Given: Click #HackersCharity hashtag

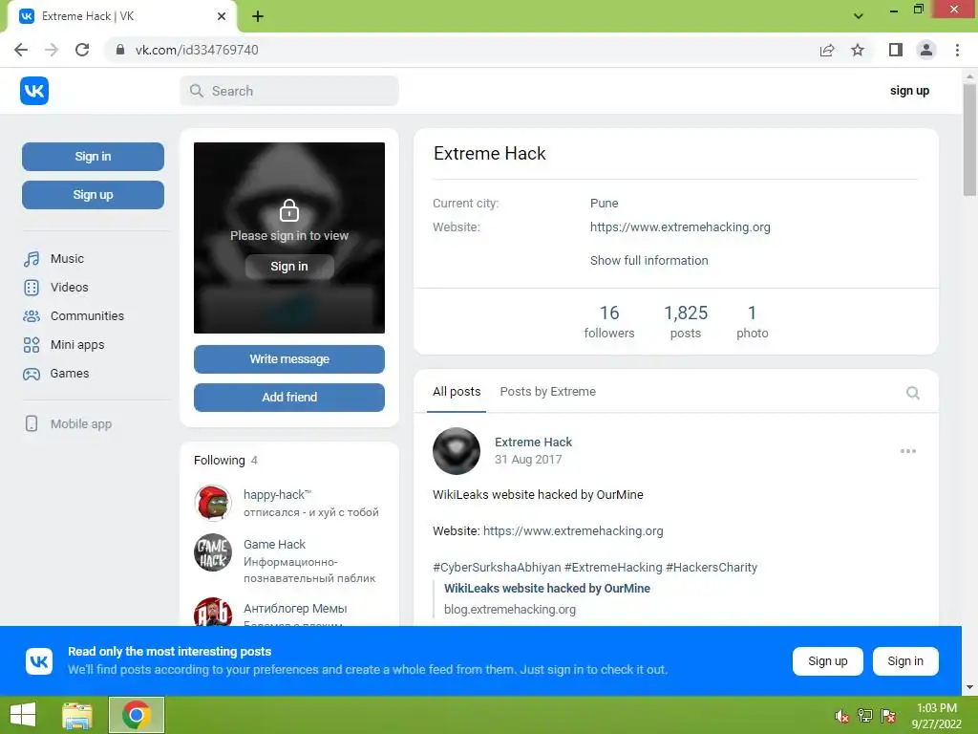Looking at the screenshot, I should pyautogui.click(x=711, y=568).
